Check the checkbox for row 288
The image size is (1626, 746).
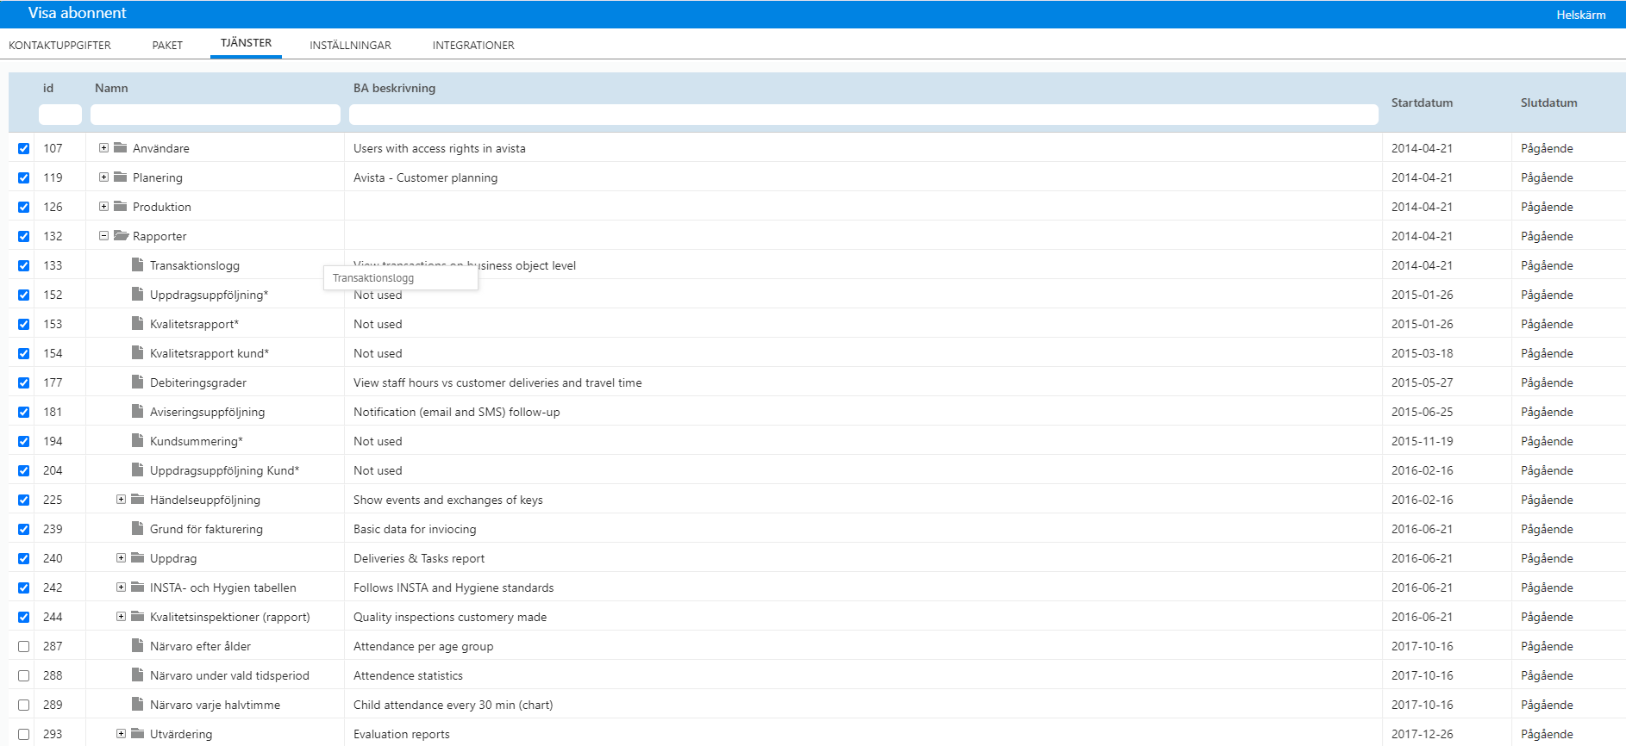coord(24,675)
